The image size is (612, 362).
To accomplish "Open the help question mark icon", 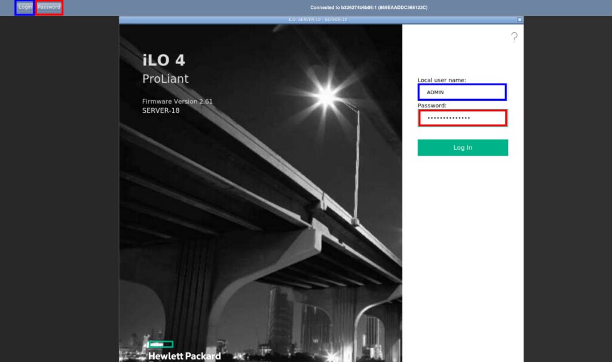I will [514, 37].
